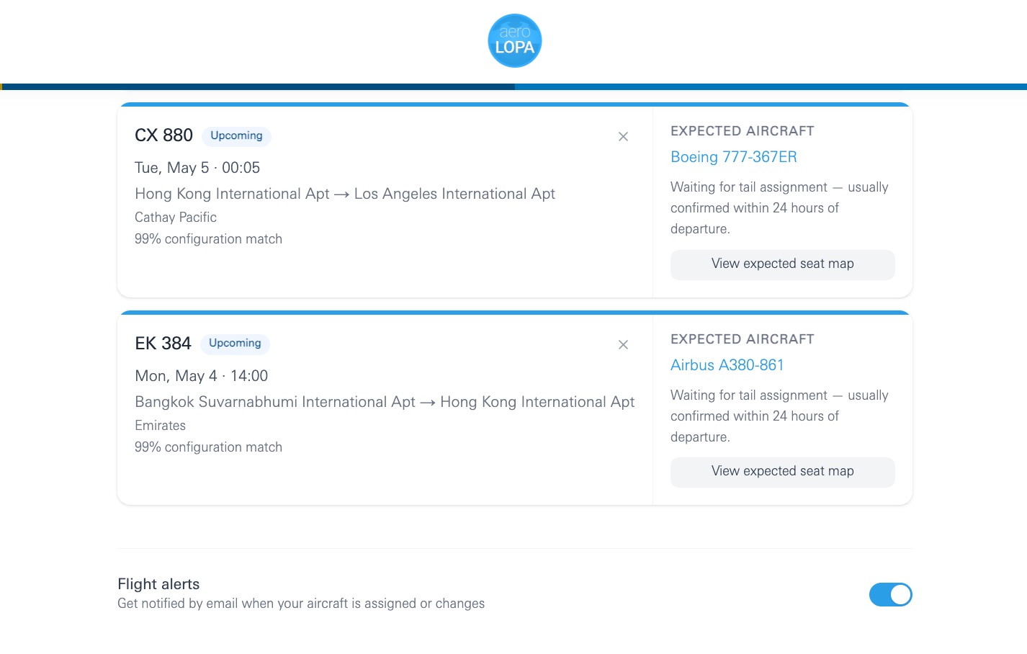Dismiss the CX 880 flight card

click(623, 136)
